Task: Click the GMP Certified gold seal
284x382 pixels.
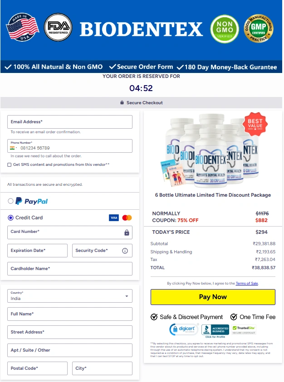Action: 259,28
